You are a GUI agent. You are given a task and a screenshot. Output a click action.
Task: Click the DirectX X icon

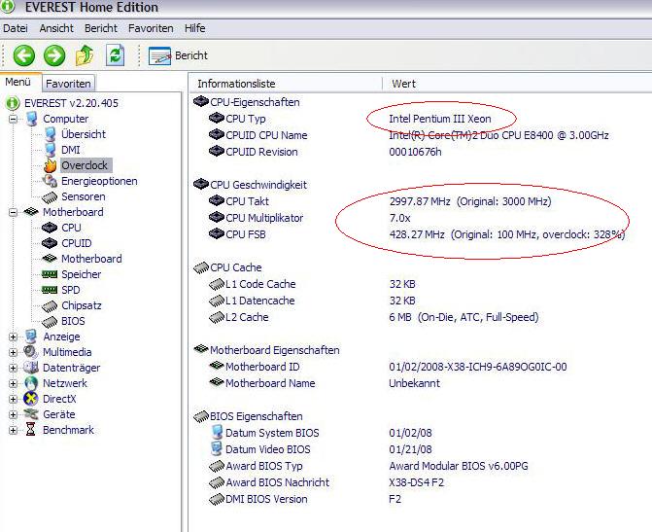(x=31, y=399)
